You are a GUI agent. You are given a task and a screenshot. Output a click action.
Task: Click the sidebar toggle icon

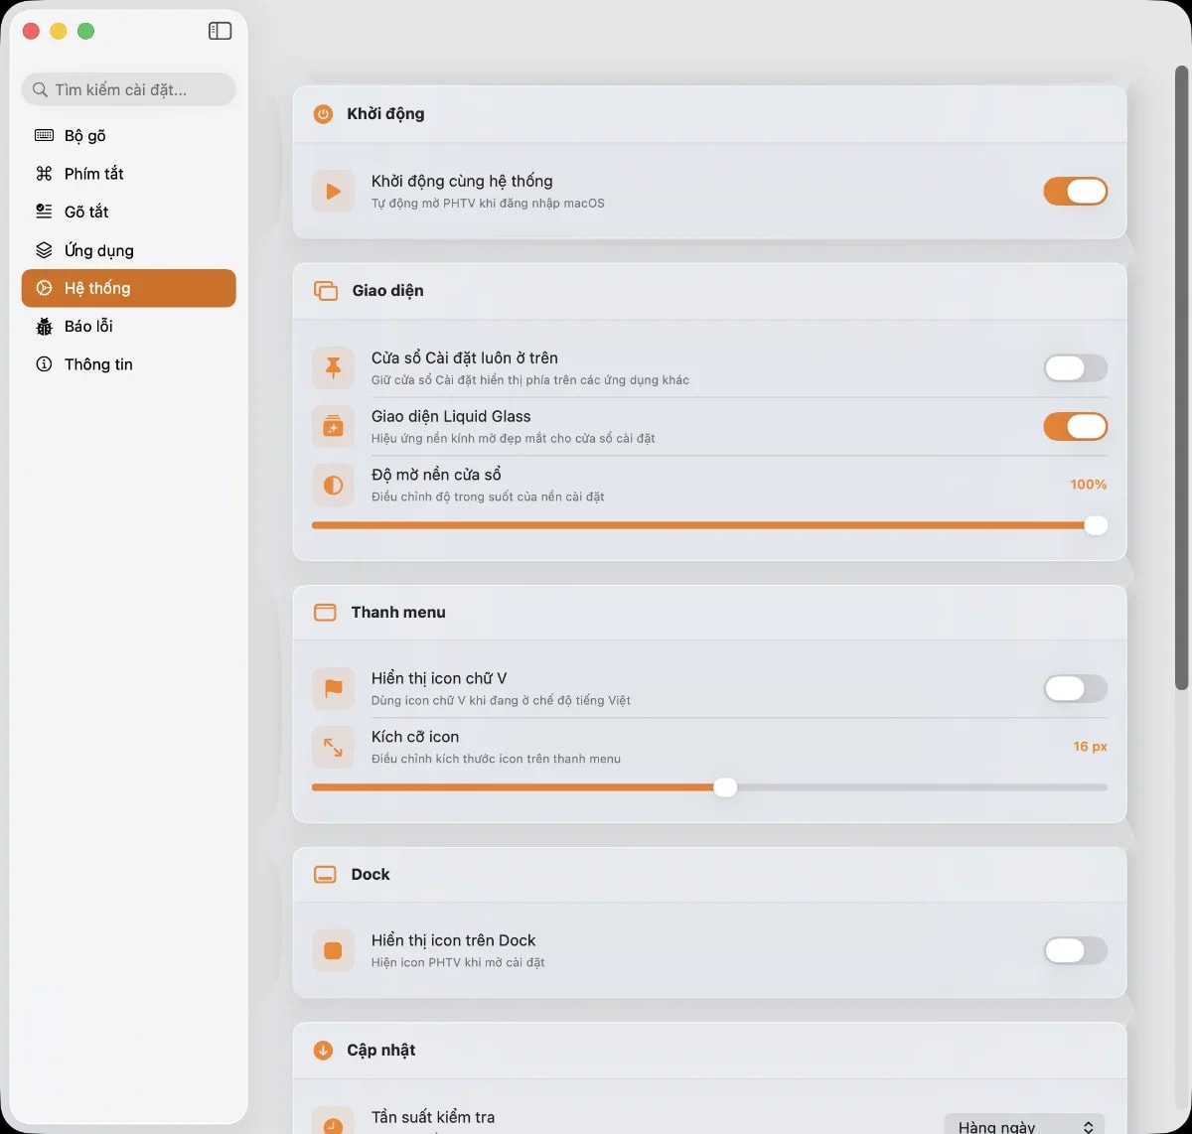[x=220, y=31]
